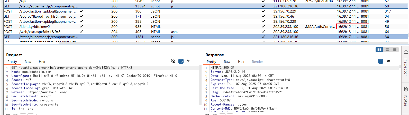Screen dimensions: 409x115
Task: Toggle show newline characters in Response
Action: point(388,61)
